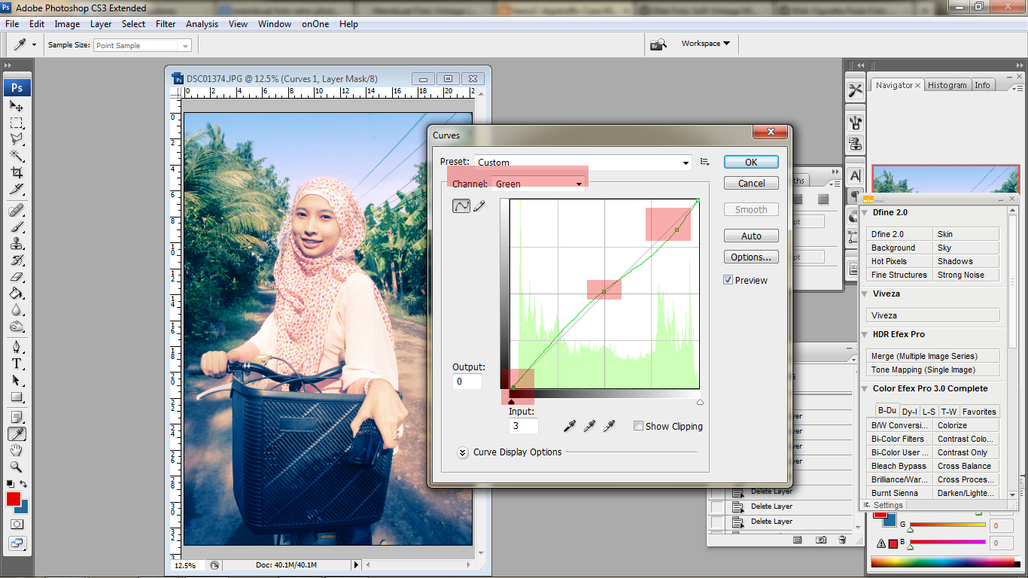The image size is (1028, 578).
Task: Select the Blur tool
Action: coord(17,310)
